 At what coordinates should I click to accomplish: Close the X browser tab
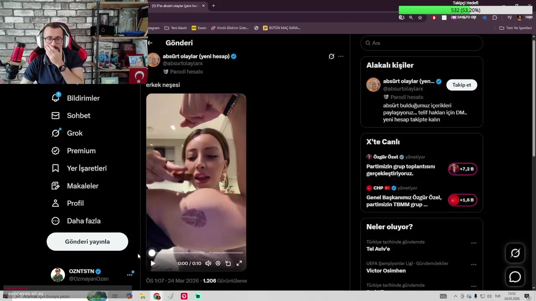204,6
